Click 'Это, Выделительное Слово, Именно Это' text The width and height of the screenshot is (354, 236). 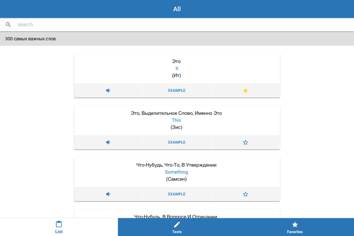pos(176,113)
